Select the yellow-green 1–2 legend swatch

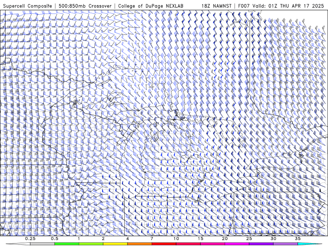91,244
